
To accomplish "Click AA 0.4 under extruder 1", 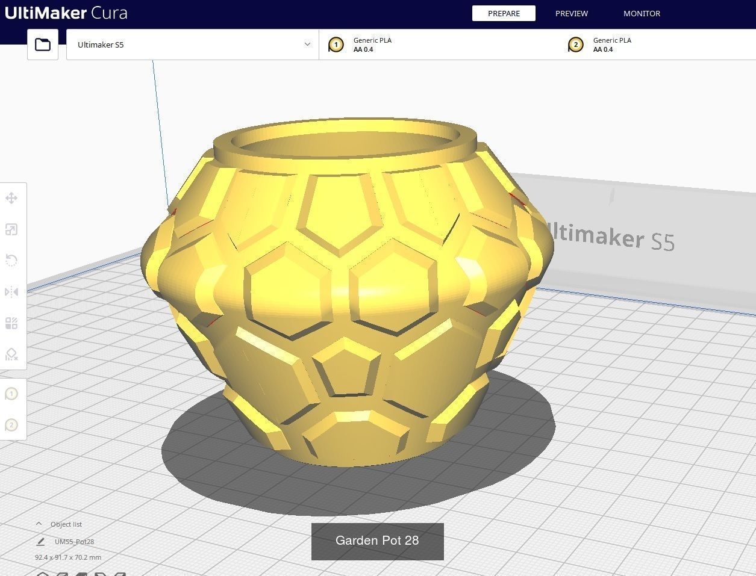I will click(x=363, y=49).
